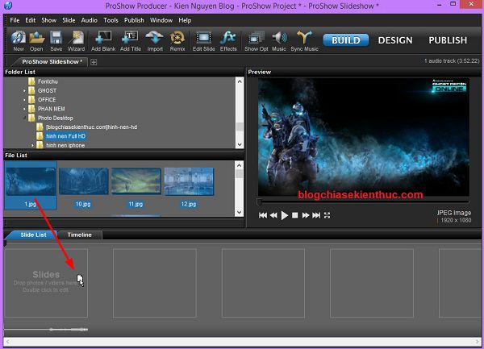Click the New show toolbar icon
484x349 pixels.
[19, 40]
